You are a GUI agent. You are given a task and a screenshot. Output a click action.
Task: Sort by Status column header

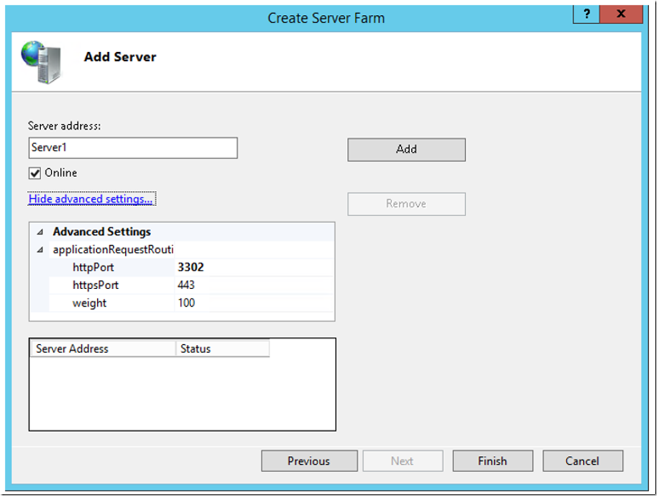click(223, 349)
